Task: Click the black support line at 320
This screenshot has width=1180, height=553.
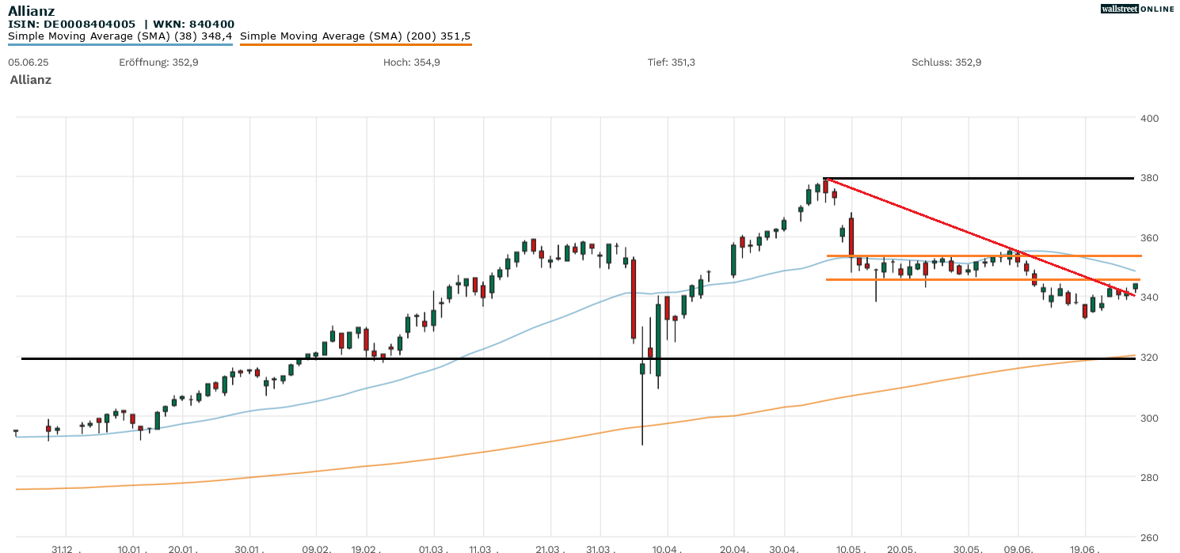Action: pos(554,358)
